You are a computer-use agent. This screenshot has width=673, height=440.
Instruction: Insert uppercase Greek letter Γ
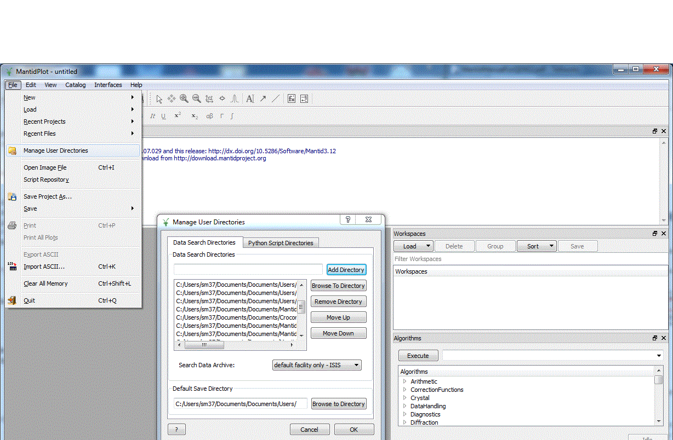click(222, 116)
